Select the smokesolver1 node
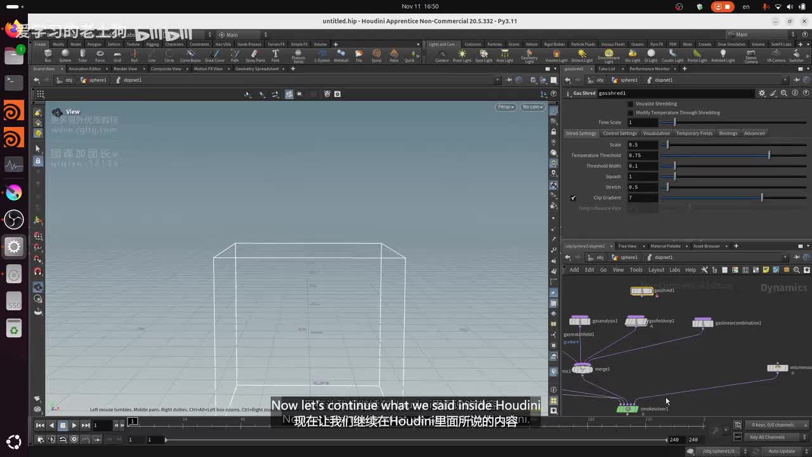 (x=627, y=409)
